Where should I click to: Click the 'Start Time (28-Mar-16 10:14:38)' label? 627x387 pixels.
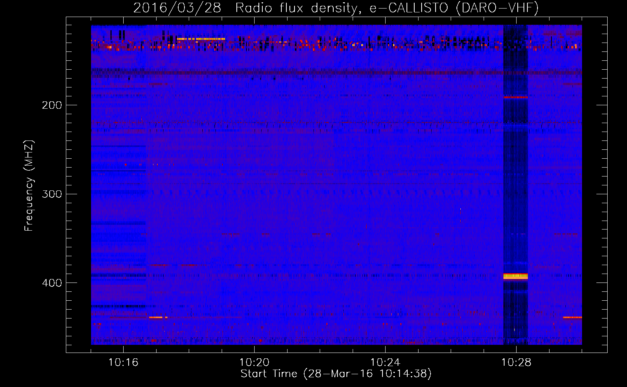click(336, 374)
